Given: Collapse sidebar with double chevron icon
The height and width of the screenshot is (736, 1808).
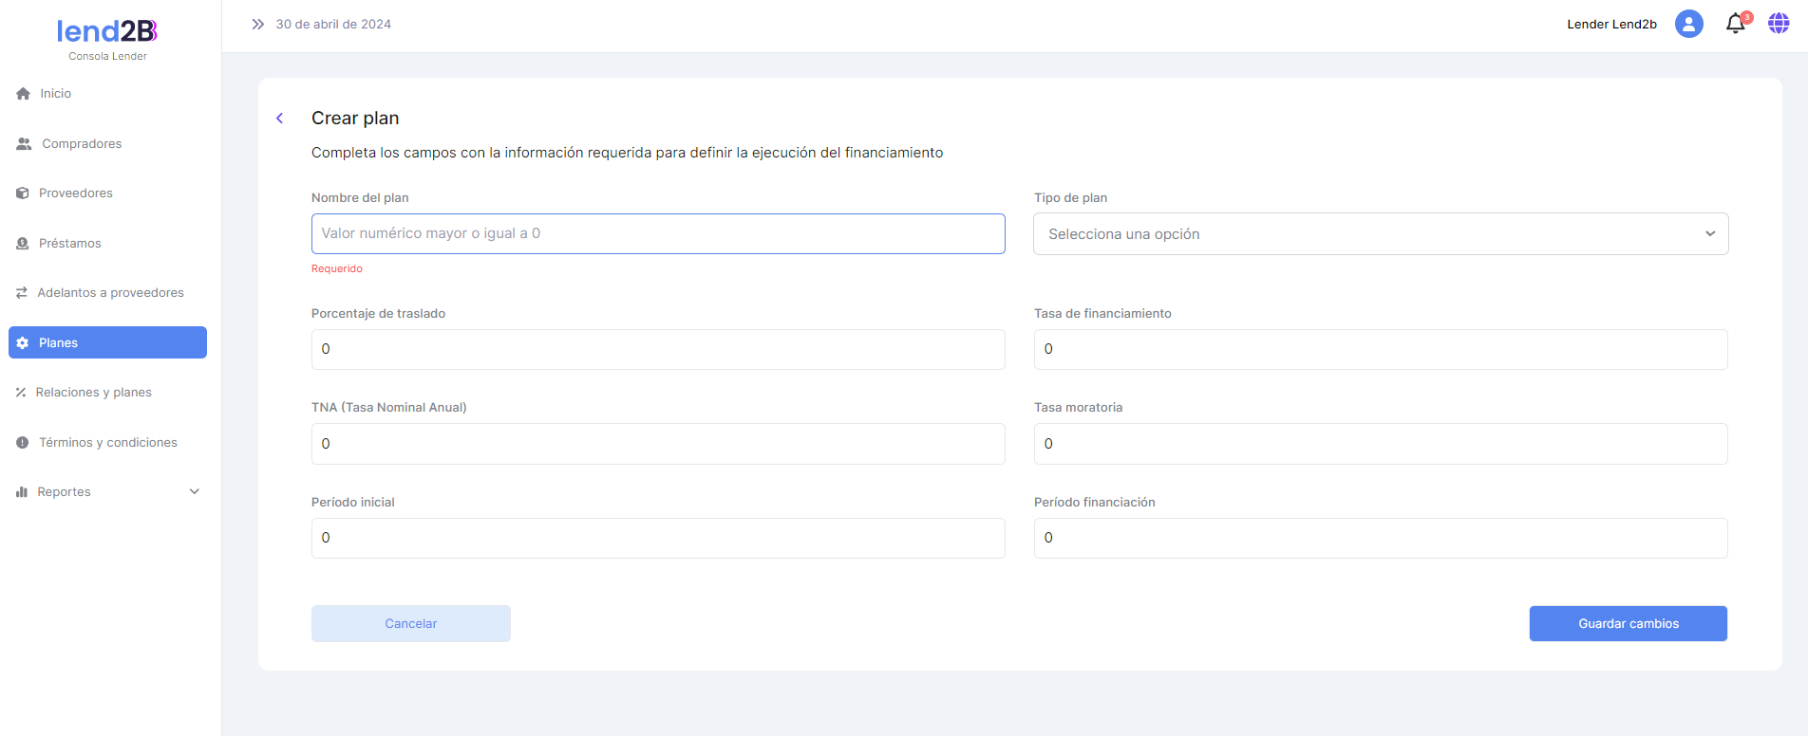Looking at the screenshot, I should click(257, 24).
